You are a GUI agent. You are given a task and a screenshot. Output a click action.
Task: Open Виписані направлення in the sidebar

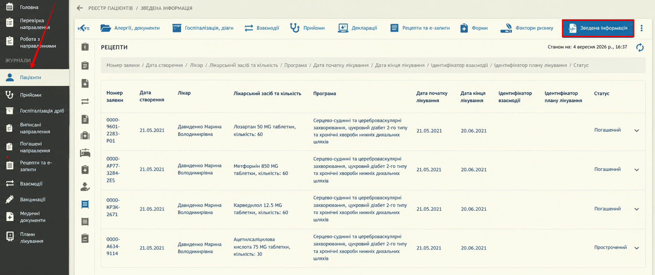click(x=35, y=128)
